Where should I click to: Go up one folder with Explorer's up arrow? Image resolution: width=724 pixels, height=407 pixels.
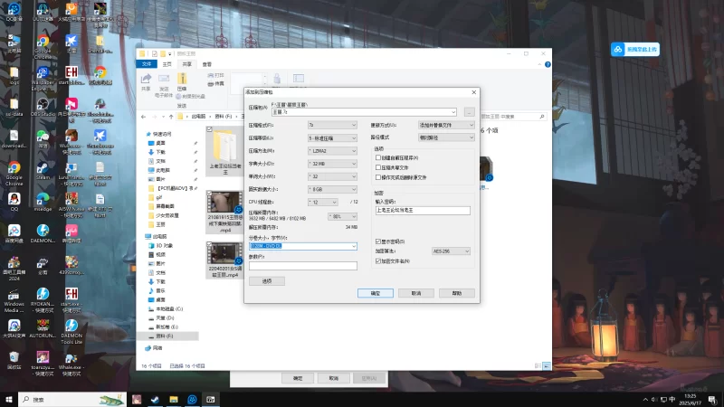point(171,117)
